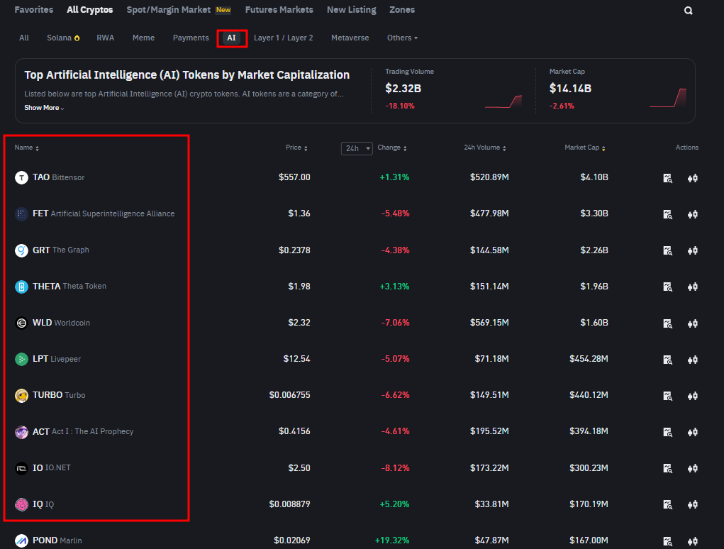Sort table by Price column

(296, 148)
